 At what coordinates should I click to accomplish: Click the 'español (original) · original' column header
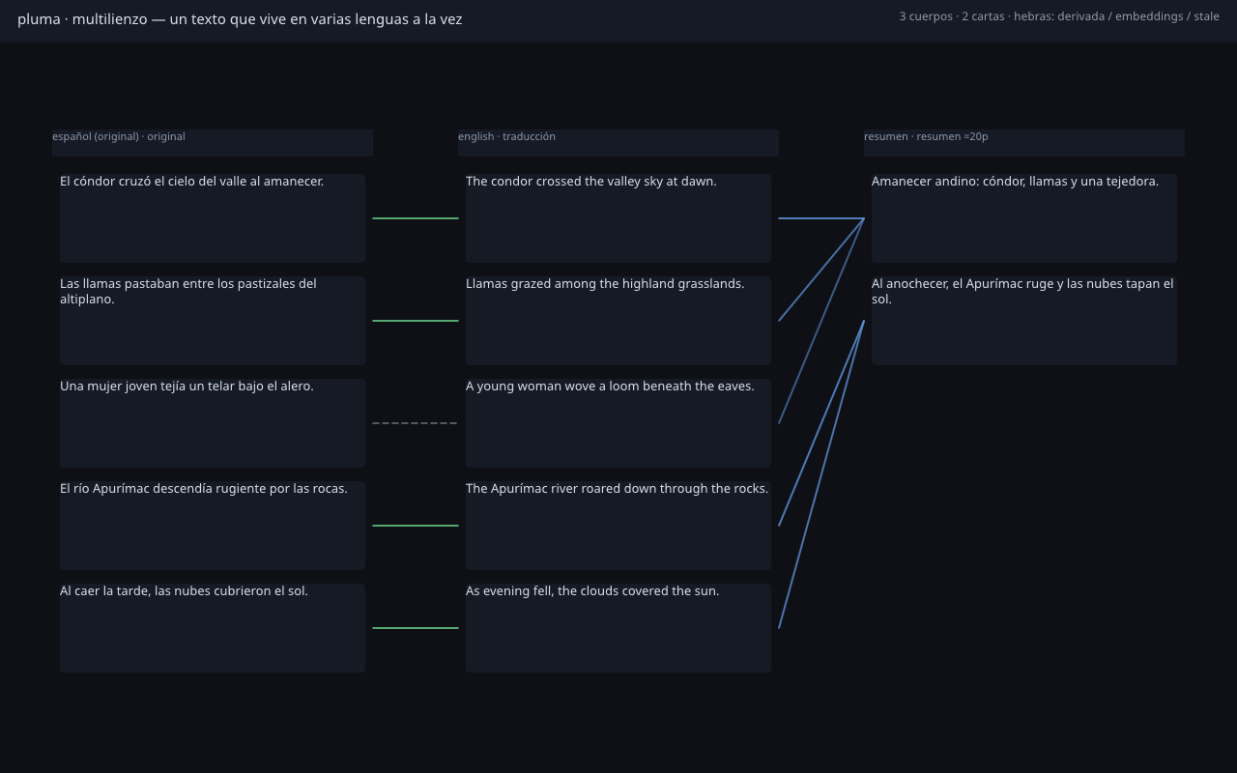(213, 143)
